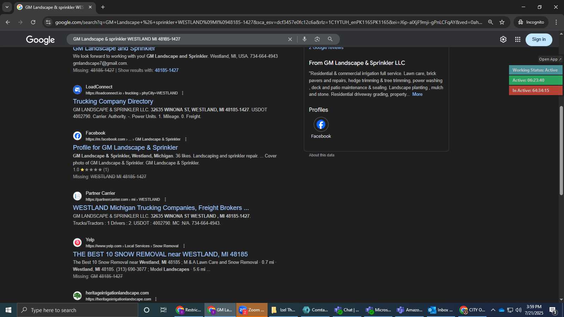Image resolution: width=564 pixels, height=317 pixels.
Task: Open Yelp result options menu
Action: pyautogui.click(x=184, y=246)
